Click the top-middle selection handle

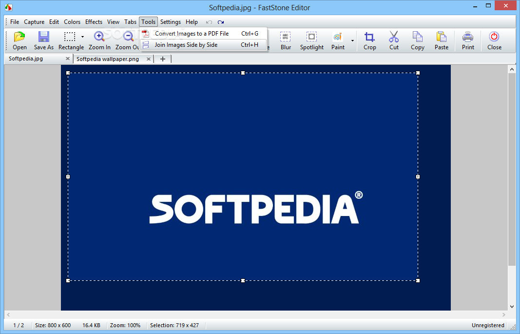[x=243, y=73]
